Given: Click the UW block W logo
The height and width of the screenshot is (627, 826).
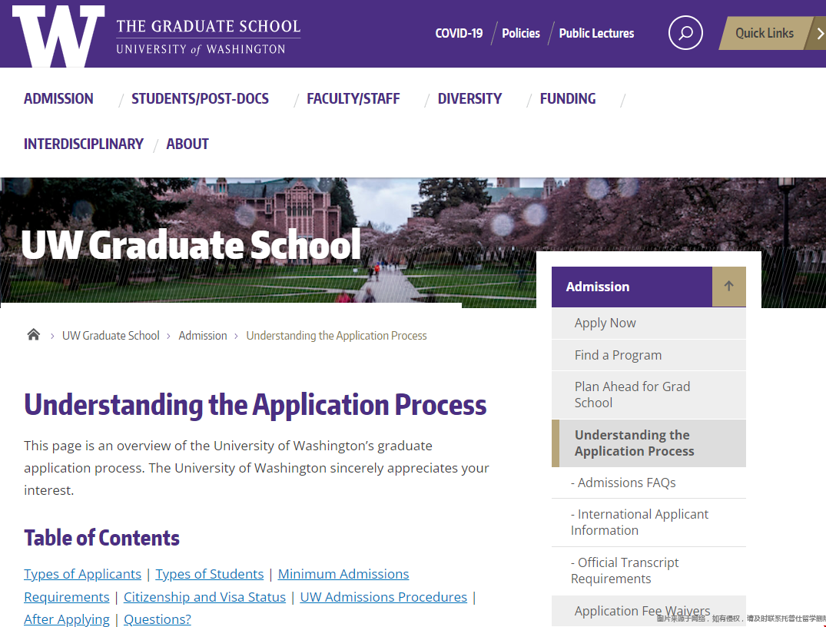Looking at the screenshot, I should 58,36.
